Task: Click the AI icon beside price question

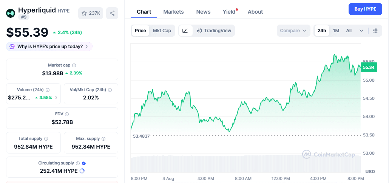Action: tap(12, 47)
